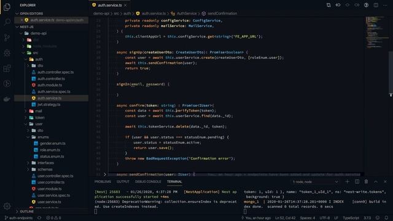This screenshot has height=221, width=393.
Task: Open the Extensions view
Action: click(7, 68)
